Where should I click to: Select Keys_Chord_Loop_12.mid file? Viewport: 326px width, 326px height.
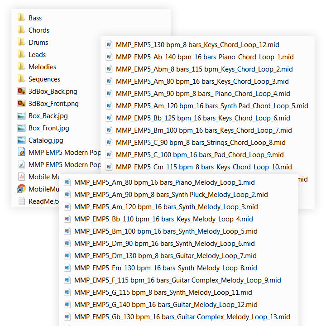coord(197,45)
